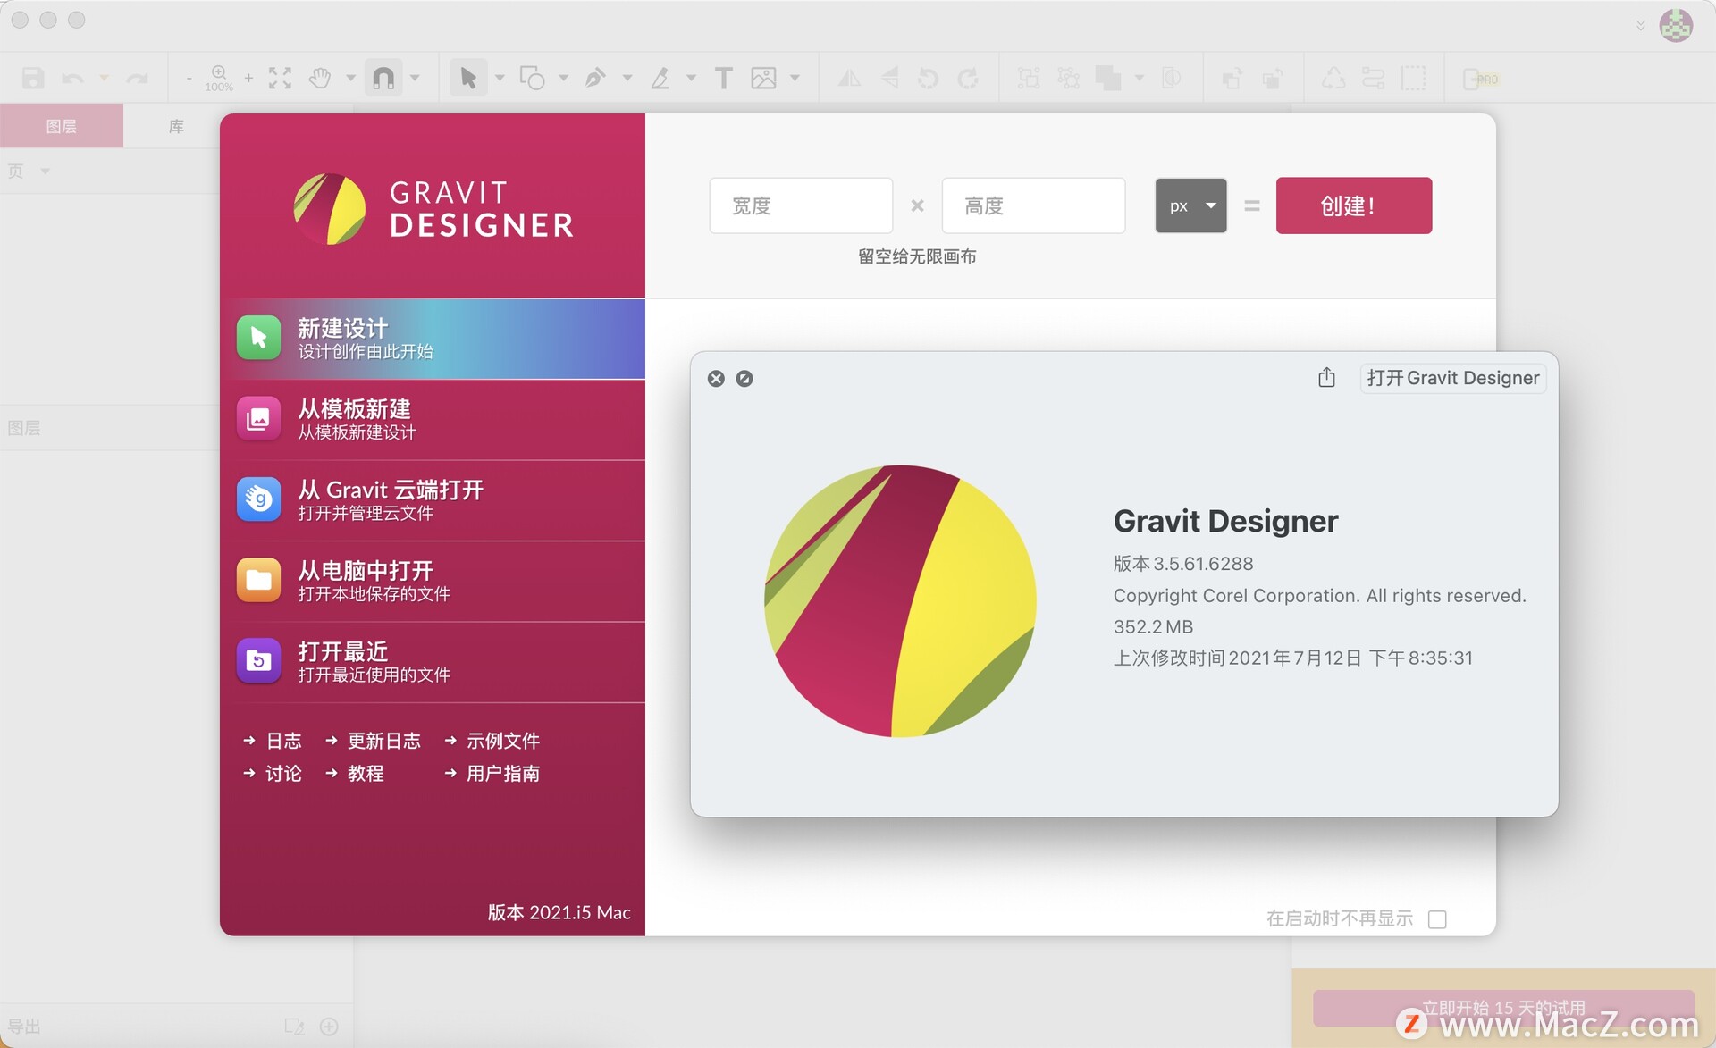This screenshot has height=1048, width=1716.
Task: Click the zoom out minus button
Action: (189, 79)
